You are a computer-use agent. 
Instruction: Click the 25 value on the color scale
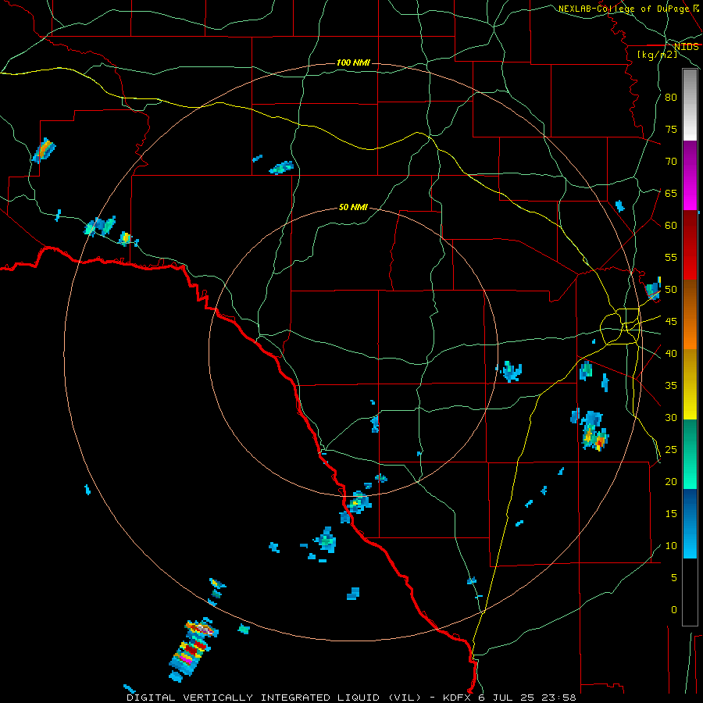(671, 450)
